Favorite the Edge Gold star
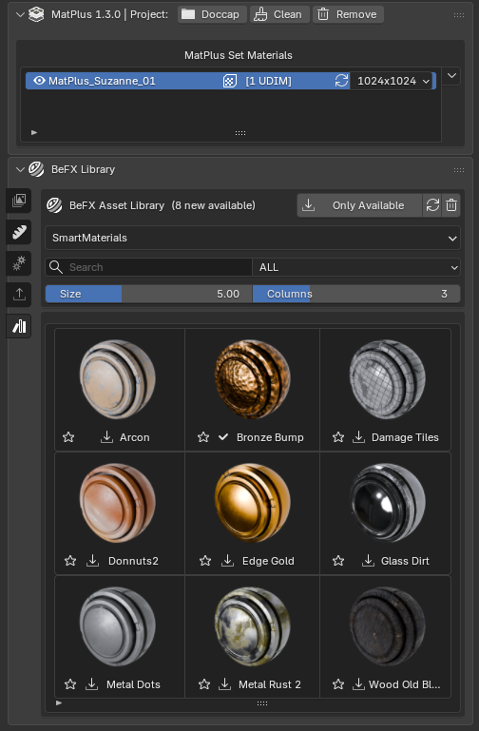This screenshot has width=479, height=731. coord(205,561)
